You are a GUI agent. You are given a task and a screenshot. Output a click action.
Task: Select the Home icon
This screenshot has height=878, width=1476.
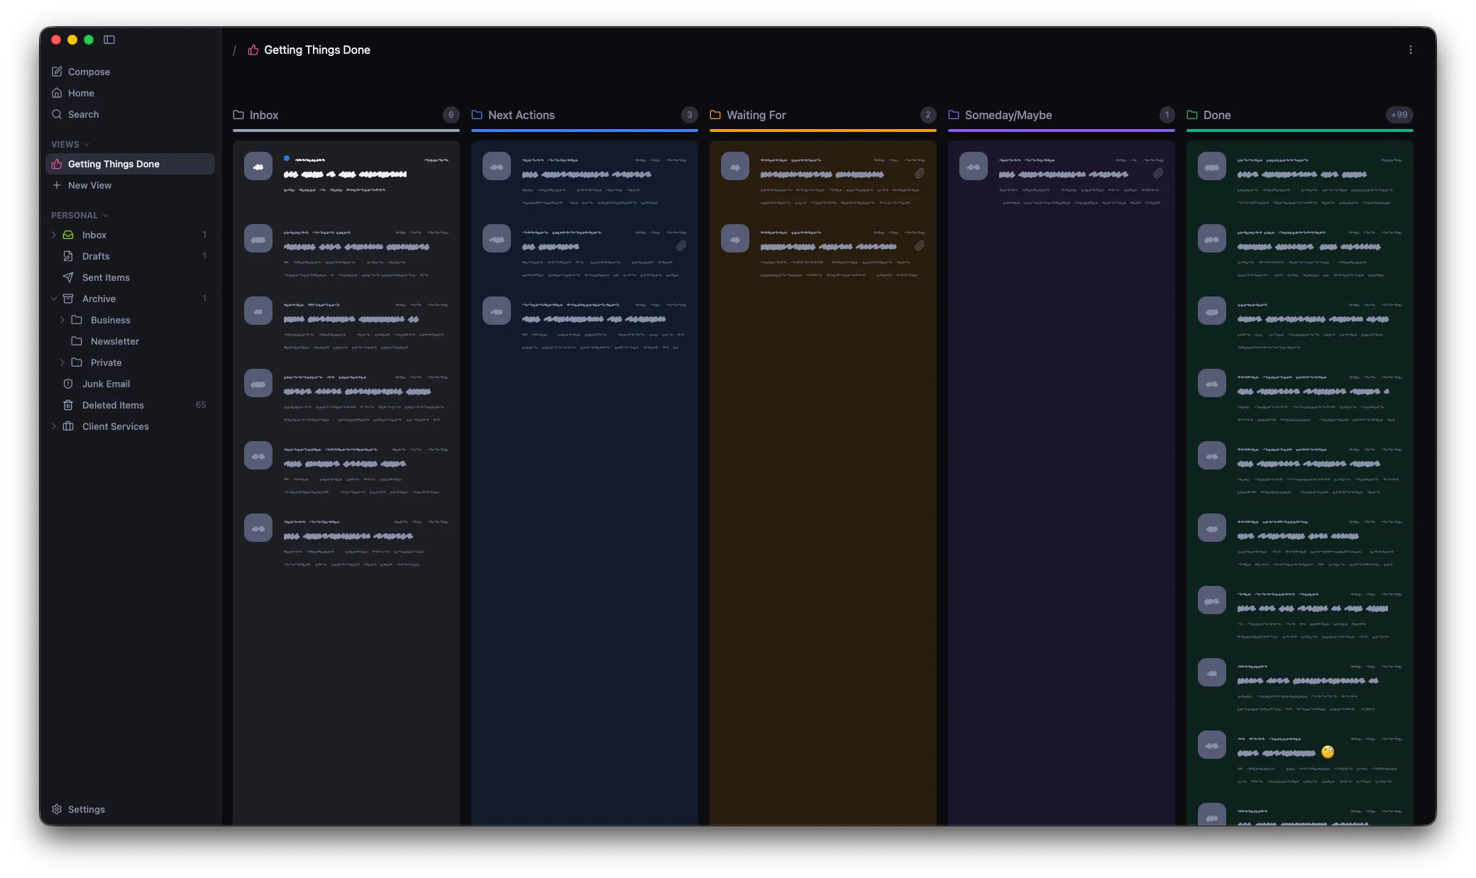click(57, 93)
